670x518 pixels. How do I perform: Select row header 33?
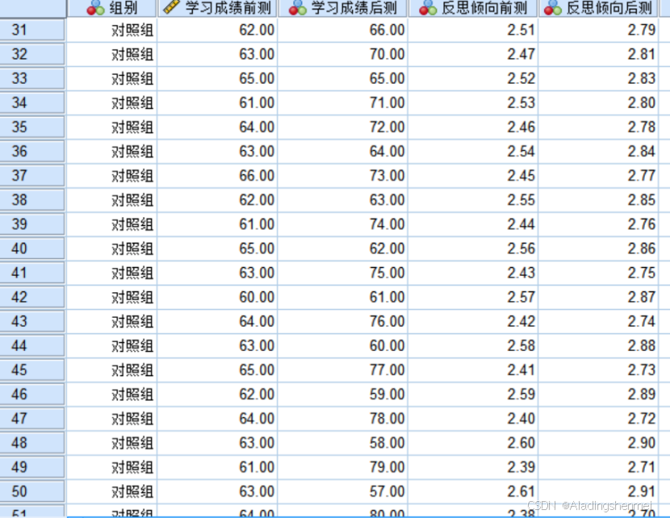click(32, 78)
